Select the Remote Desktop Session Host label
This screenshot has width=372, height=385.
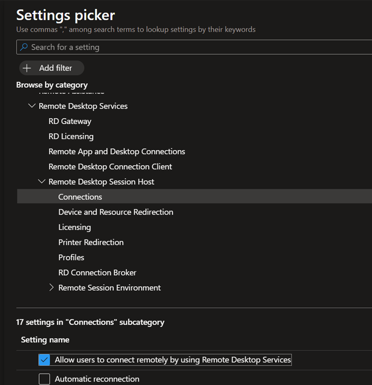101,181
